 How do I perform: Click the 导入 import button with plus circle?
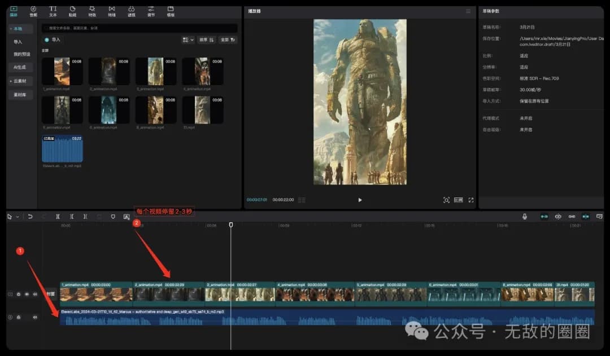click(53, 40)
